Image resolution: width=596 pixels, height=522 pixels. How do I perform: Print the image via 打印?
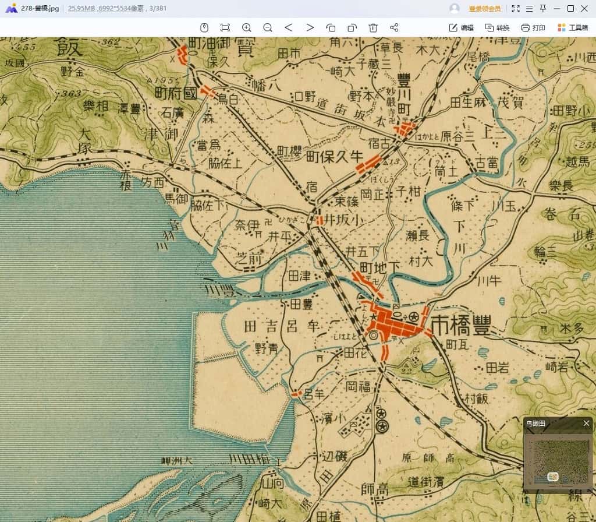[x=533, y=27]
